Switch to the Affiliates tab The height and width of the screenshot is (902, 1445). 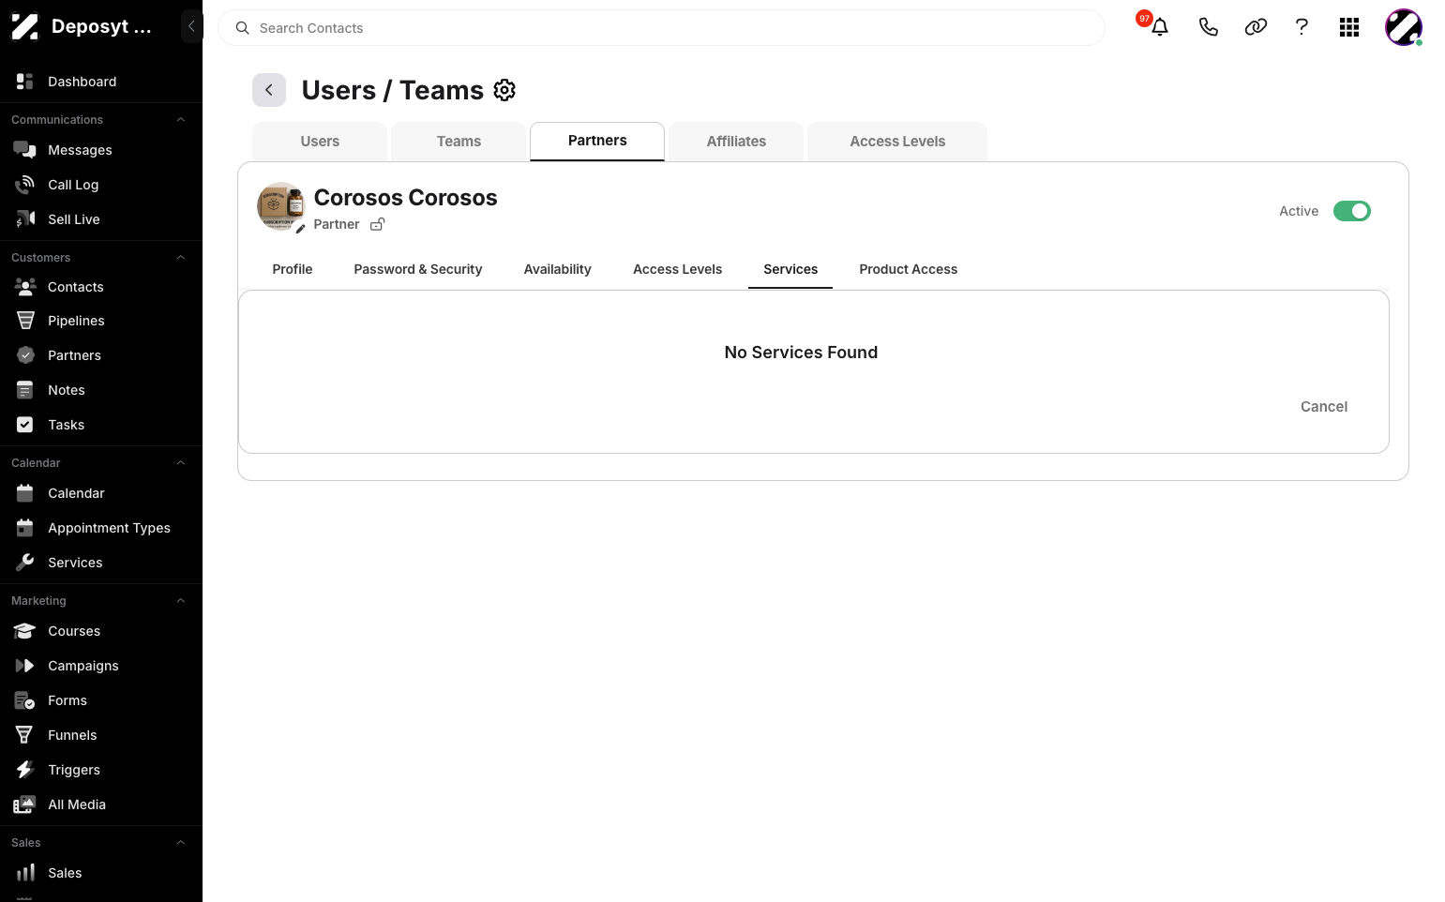tap(736, 142)
